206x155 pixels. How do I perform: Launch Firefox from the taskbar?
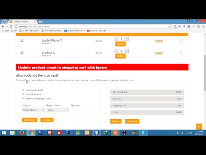tap(21, 133)
